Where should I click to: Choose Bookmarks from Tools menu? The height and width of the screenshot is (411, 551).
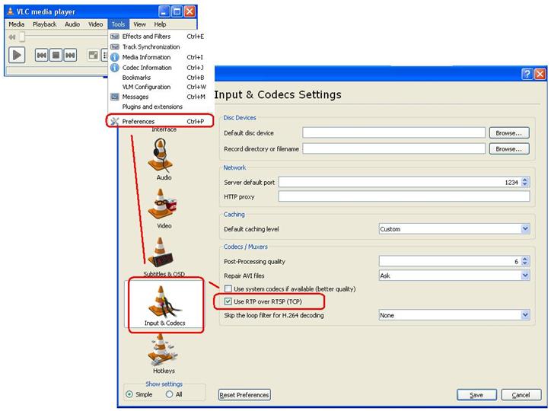(x=161, y=78)
